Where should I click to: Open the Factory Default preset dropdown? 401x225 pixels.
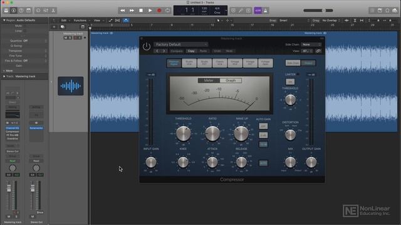pos(180,44)
